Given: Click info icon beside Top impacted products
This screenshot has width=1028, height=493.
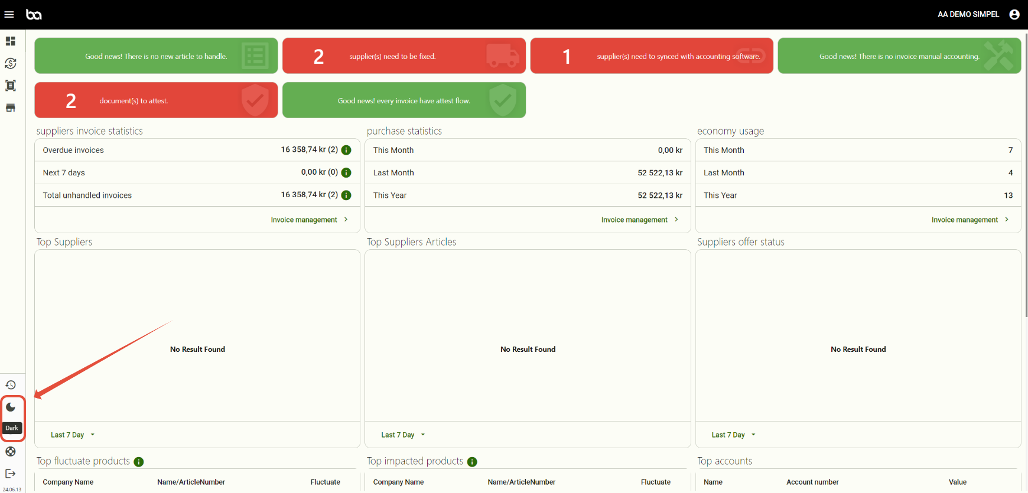Looking at the screenshot, I should (472, 462).
